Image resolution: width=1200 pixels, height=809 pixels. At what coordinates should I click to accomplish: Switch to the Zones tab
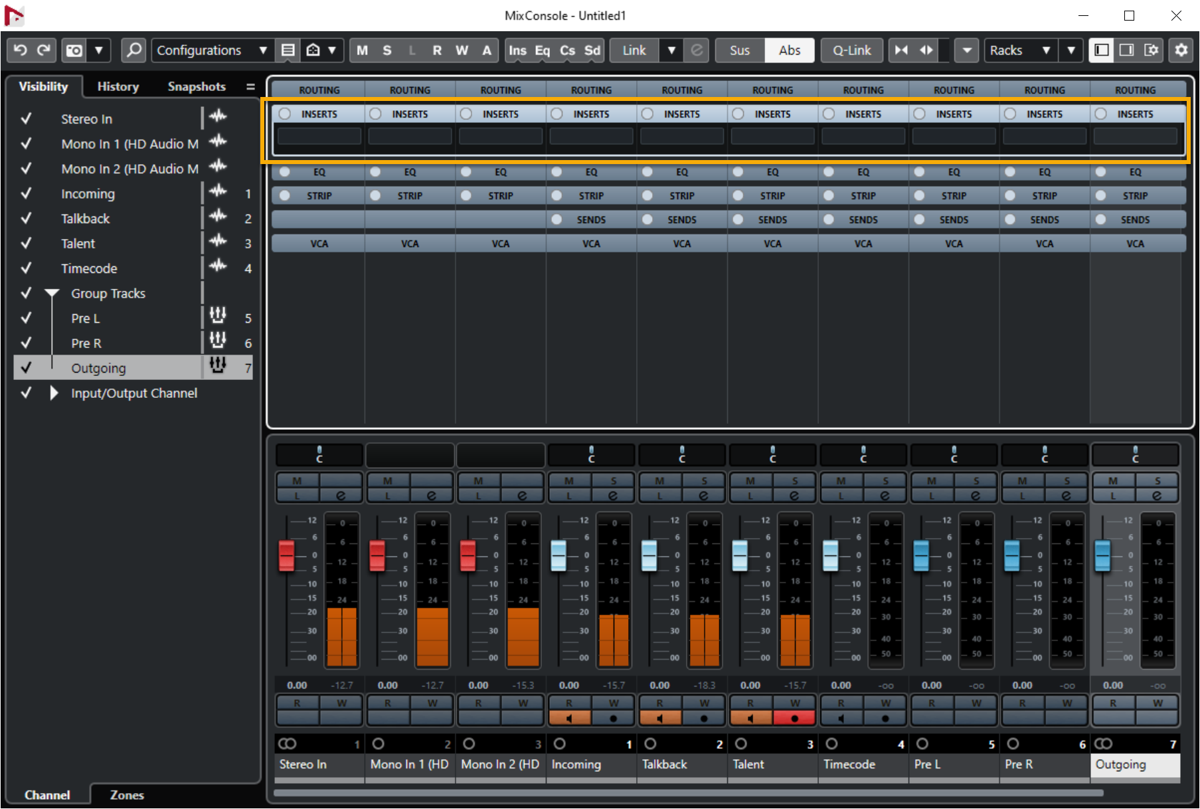(127, 795)
